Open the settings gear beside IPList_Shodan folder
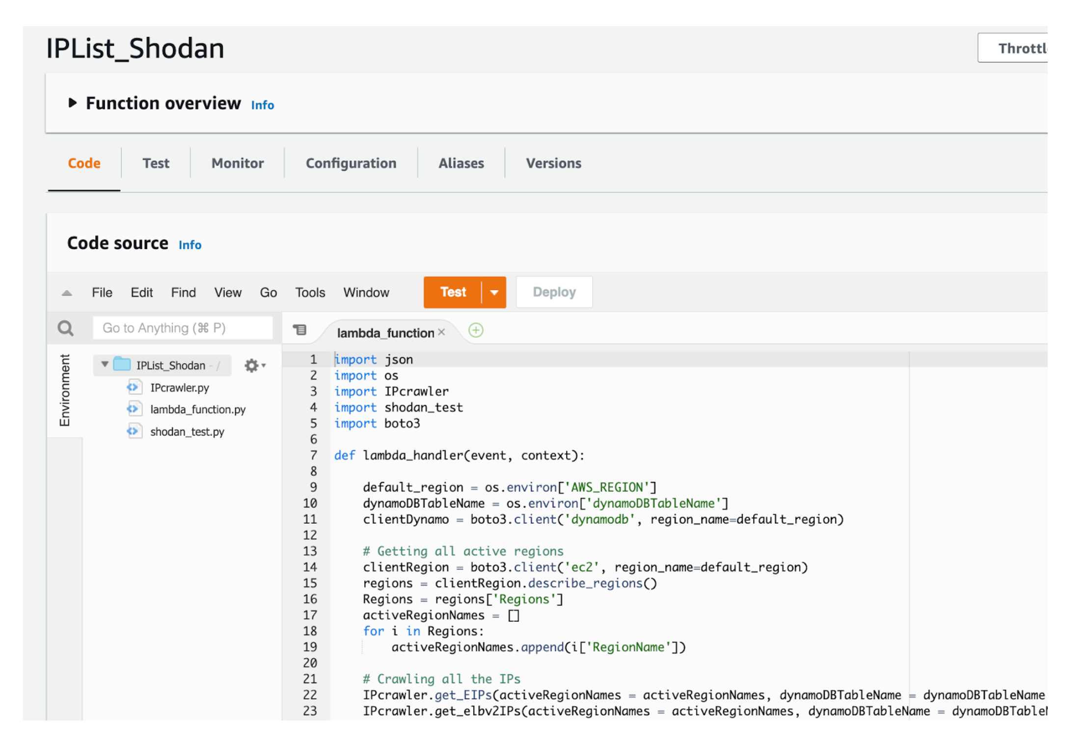The image size is (1084, 747). click(x=251, y=365)
